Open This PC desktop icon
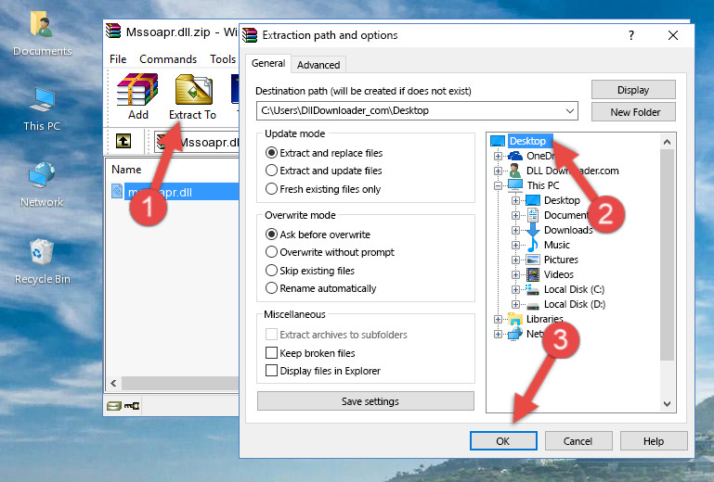The image size is (714, 482). pos(42,99)
